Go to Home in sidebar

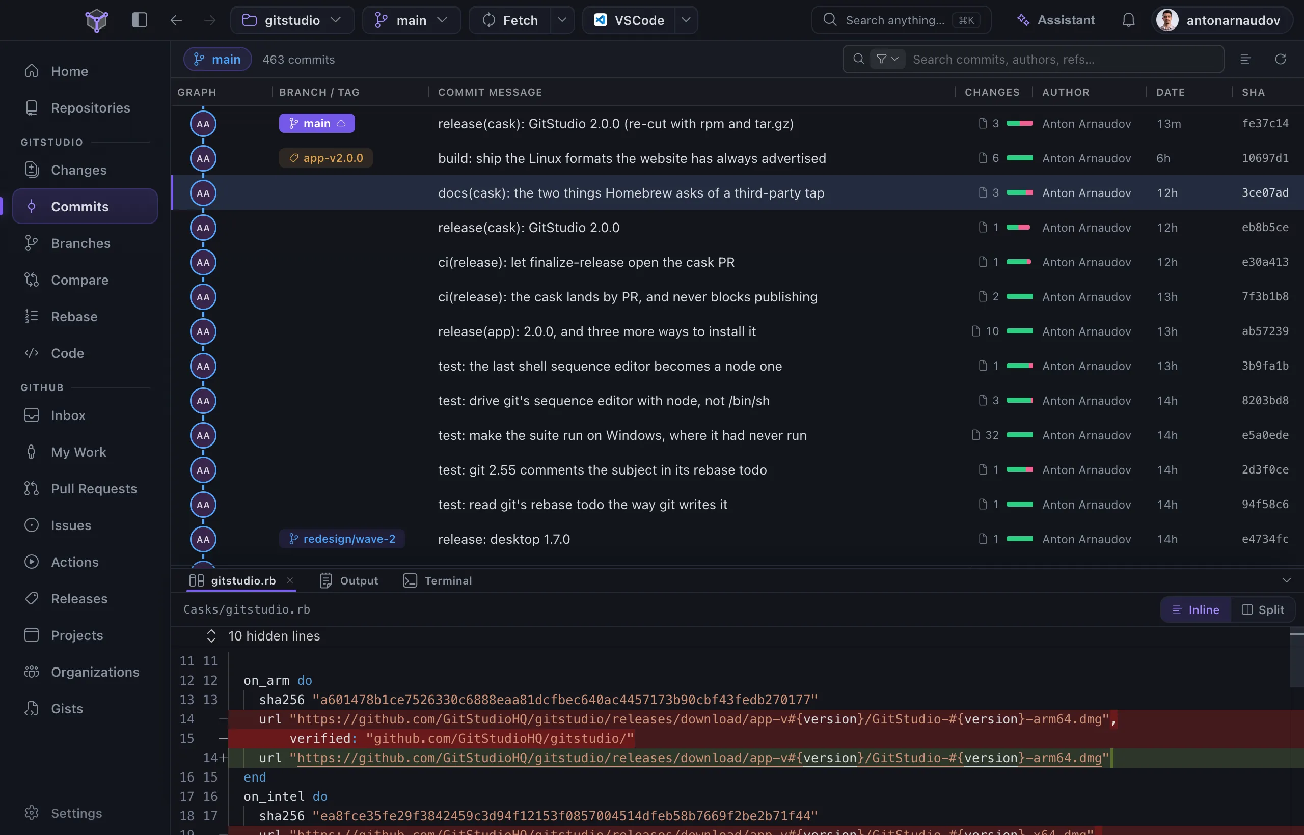tap(85, 71)
